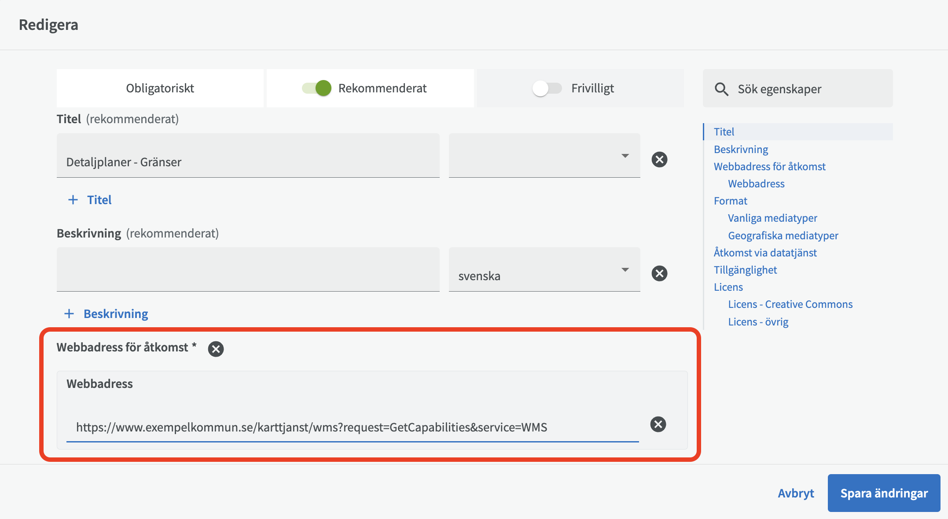This screenshot has height=519, width=948.
Task: Remove the Titel field with X icon
Action: coord(659,159)
